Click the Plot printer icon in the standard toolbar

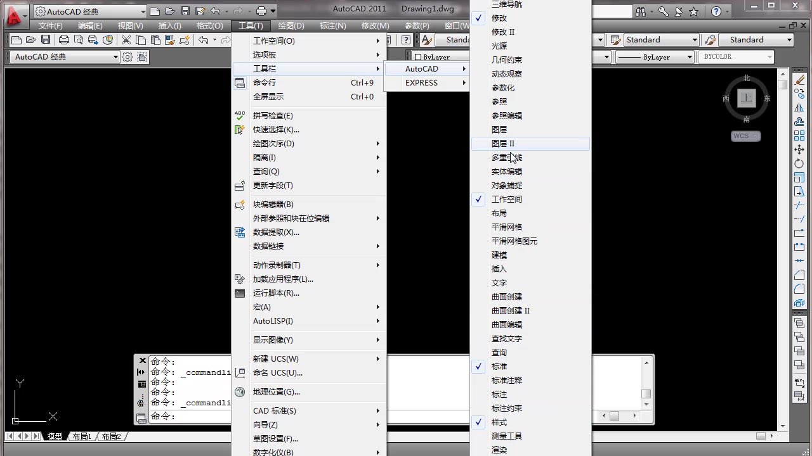[x=64, y=40]
